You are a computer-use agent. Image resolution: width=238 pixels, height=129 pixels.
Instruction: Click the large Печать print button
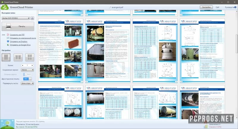[x=18, y=26]
